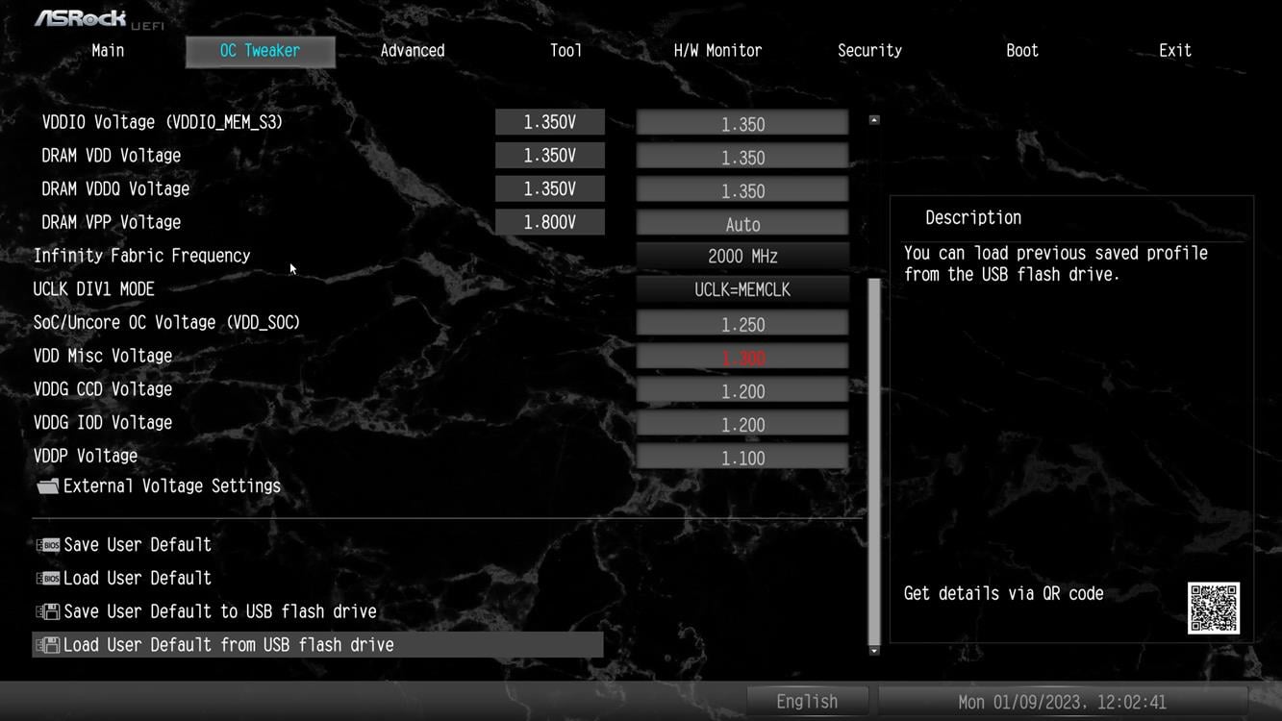Open the Infinity Fabric Frequency dropdown
Viewport: 1282px width, 721px height.
[x=742, y=257]
